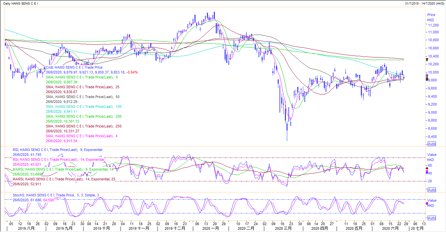Click SMA 200 value '10,301.33'

[63, 121]
